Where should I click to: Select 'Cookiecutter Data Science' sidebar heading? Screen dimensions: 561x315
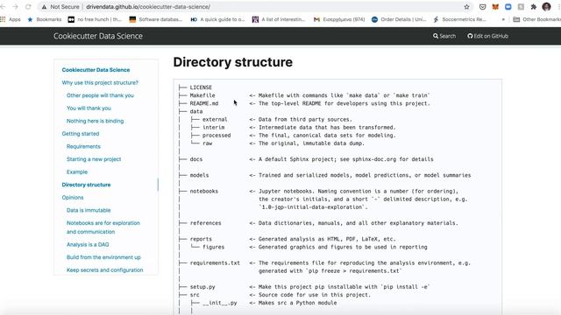96,70
